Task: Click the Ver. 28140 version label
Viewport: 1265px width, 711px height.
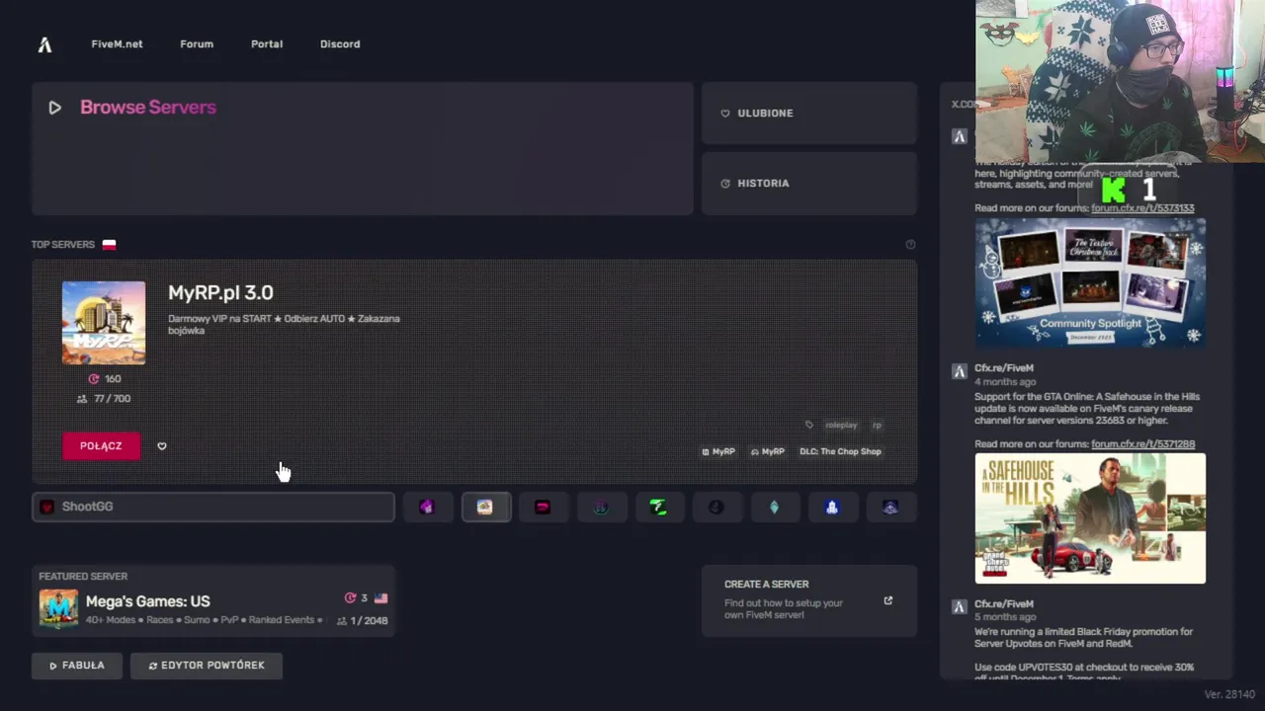Action: tap(1228, 695)
